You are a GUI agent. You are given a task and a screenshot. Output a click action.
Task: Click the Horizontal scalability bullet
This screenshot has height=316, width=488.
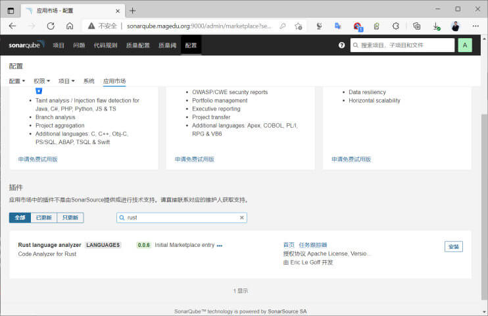(374, 100)
